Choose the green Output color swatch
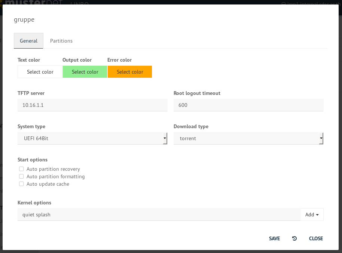 tap(85, 72)
